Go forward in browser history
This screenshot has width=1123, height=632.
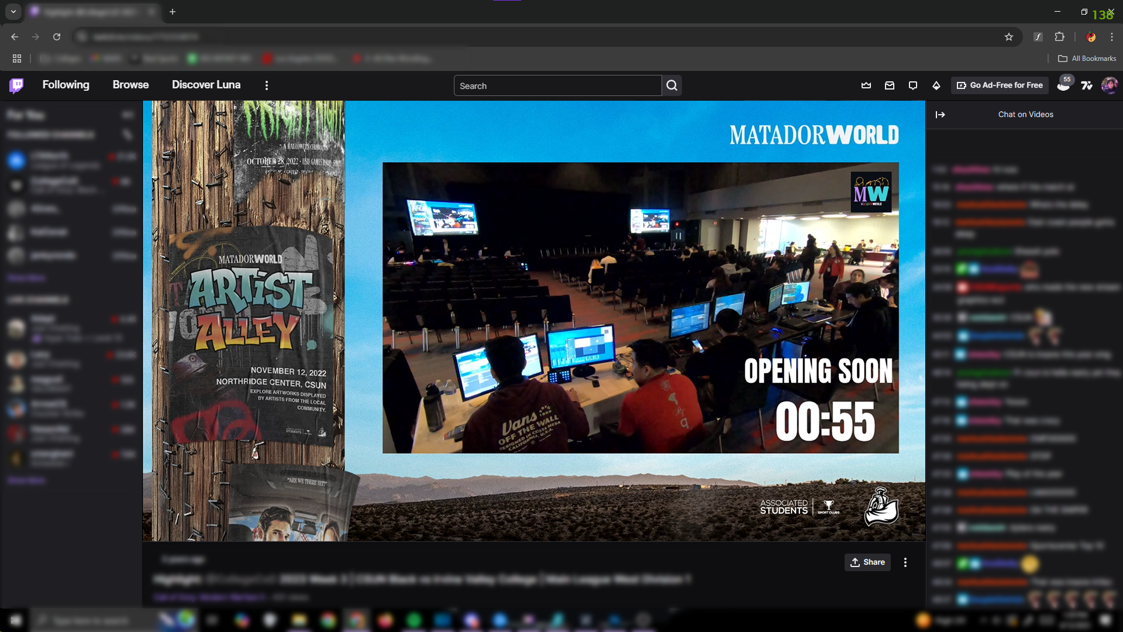36,37
